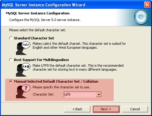Open the Character Set dropdown arrow
Image resolution: width=152 pixels, height=116 pixels.
pyautogui.click(x=99, y=94)
